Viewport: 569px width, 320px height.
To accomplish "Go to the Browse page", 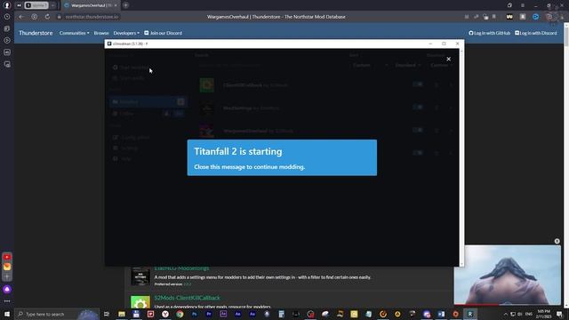I will tap(101, 33).
